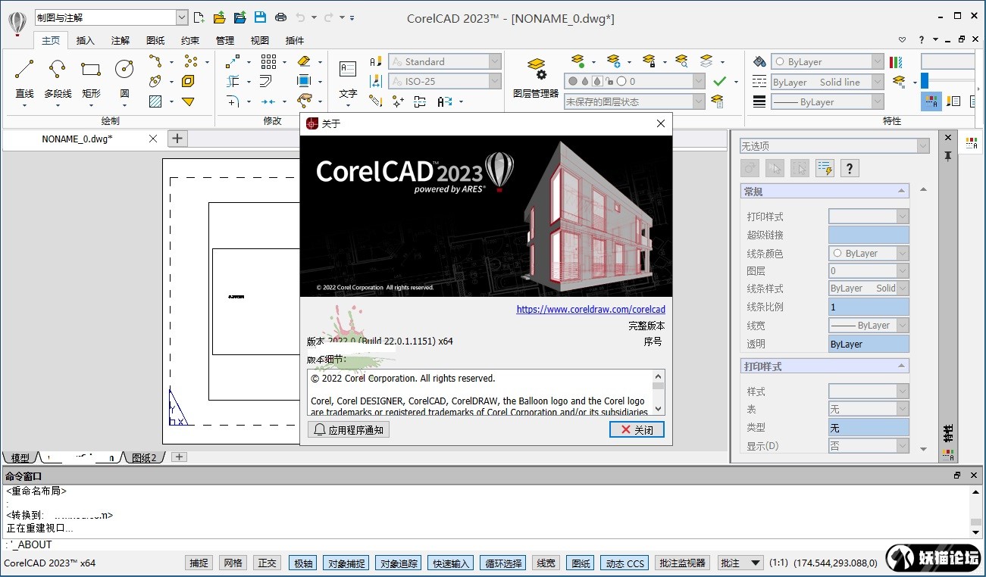
Task: Open the Layer Manager (图层管理器)
Action: point(536,78)
